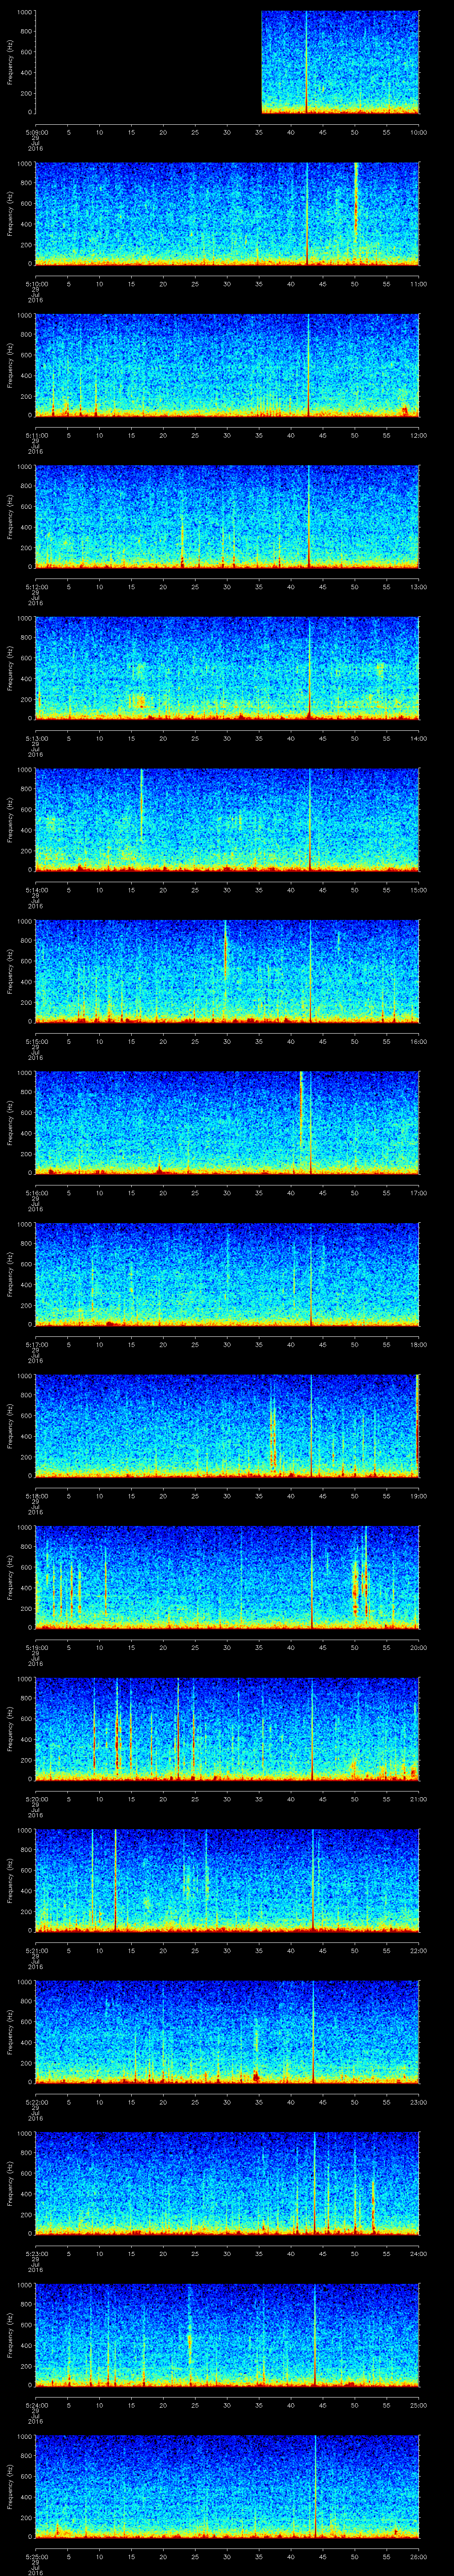The height and width of the screenshot is (2576, 454).
Task: Select the 5:10:00 time axis label
Action: pyautogui.click(x=36, y=284)
